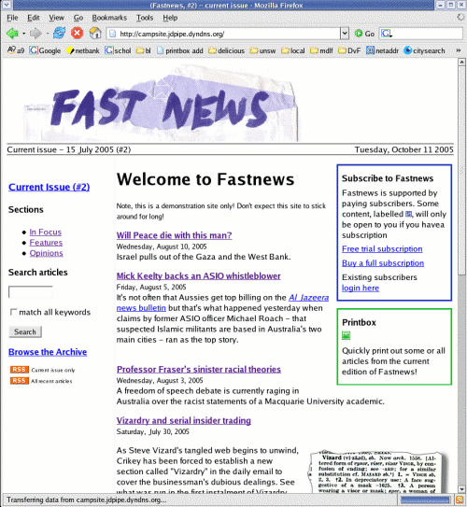Open the In Focus section

tap(45, 232)
